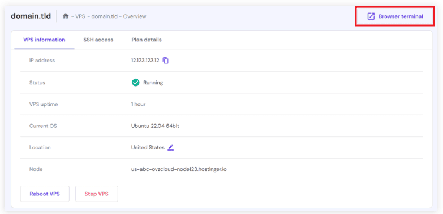
Task: Copy the IP address with copy icon
Action: click(166, 61)
